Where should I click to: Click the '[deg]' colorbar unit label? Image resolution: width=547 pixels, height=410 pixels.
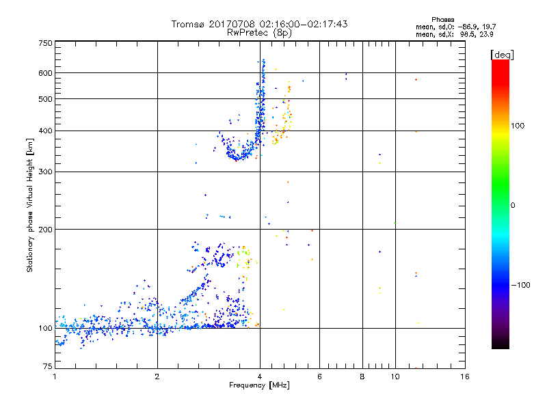coord(502,55)
